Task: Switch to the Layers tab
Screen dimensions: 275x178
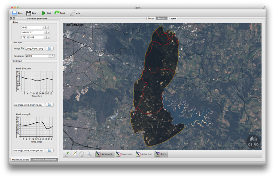Action: (173, 19)
